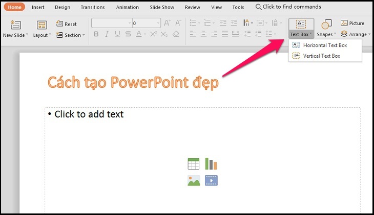
Task: Click the New Slide icon
Action: click(x=16, y=25)
